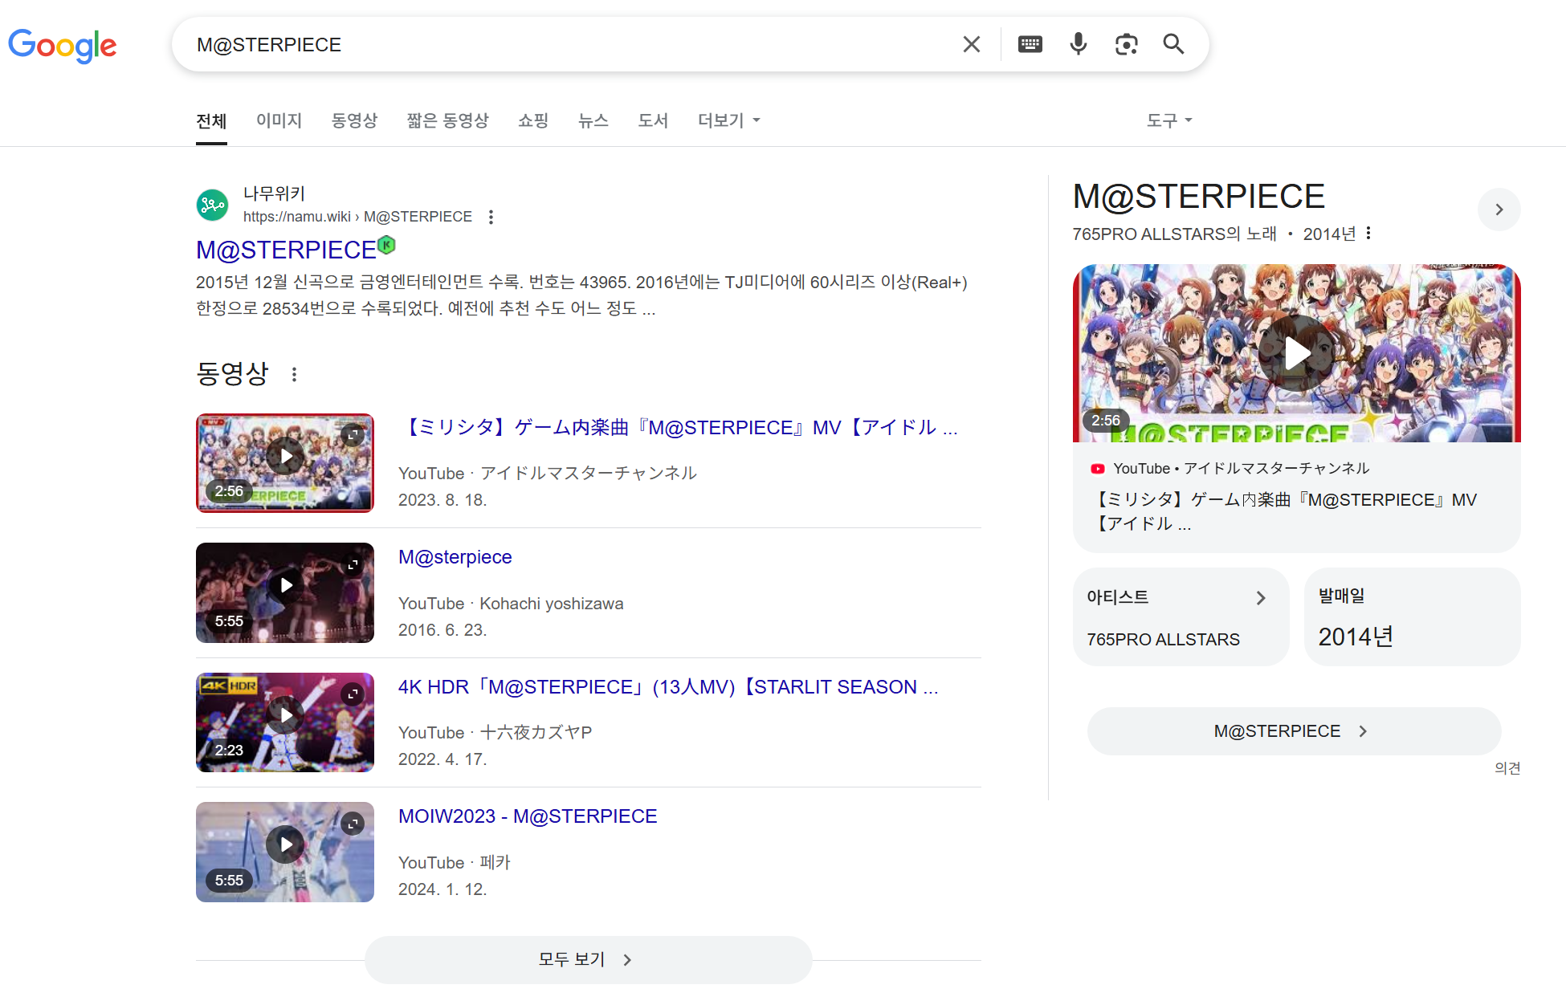Play the 2:23 4K HDR thumbnail

[285, 722]
